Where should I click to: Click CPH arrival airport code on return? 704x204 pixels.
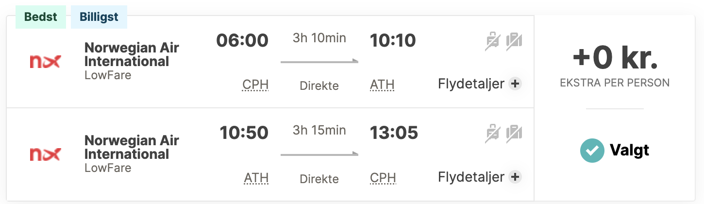click(383, 178)
